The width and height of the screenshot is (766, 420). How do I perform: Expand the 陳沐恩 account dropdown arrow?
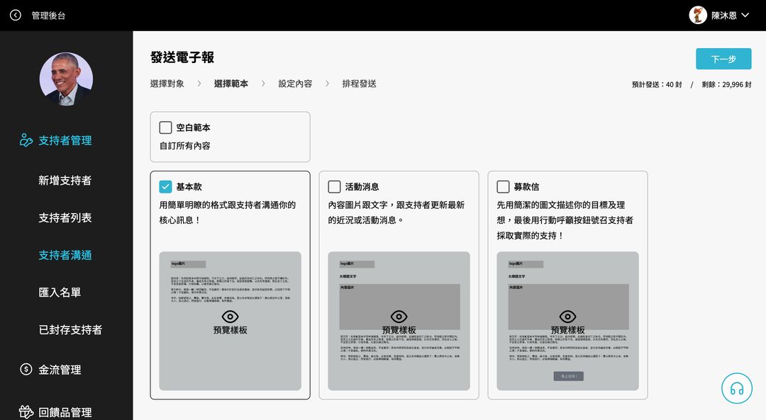coord(745,15)
